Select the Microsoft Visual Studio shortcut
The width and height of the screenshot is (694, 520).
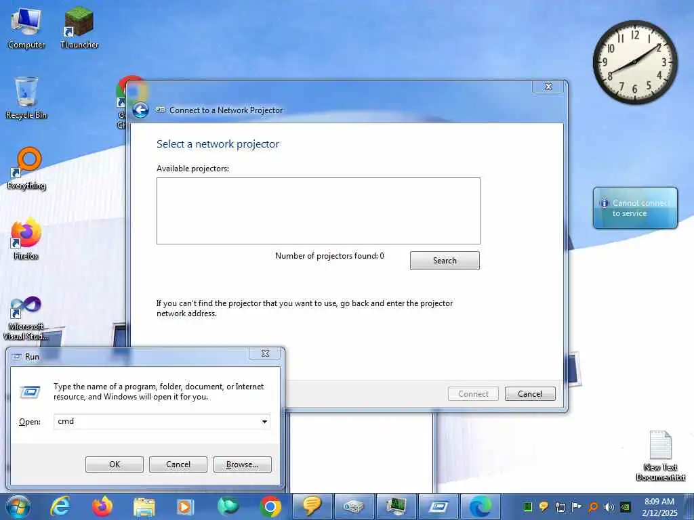pyautogui.click(x=26, y=318)
